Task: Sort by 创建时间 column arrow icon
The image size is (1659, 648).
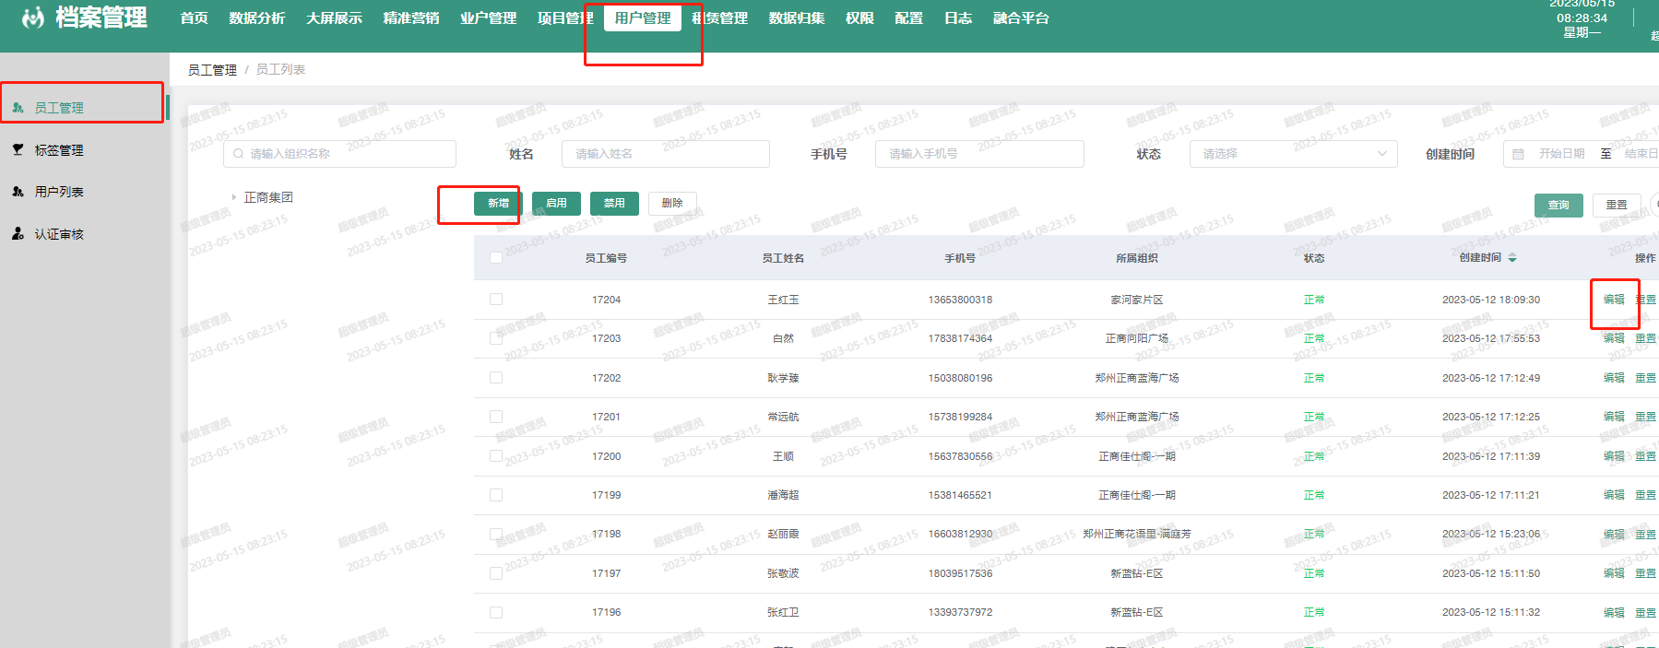Action: pos(1512,258)
